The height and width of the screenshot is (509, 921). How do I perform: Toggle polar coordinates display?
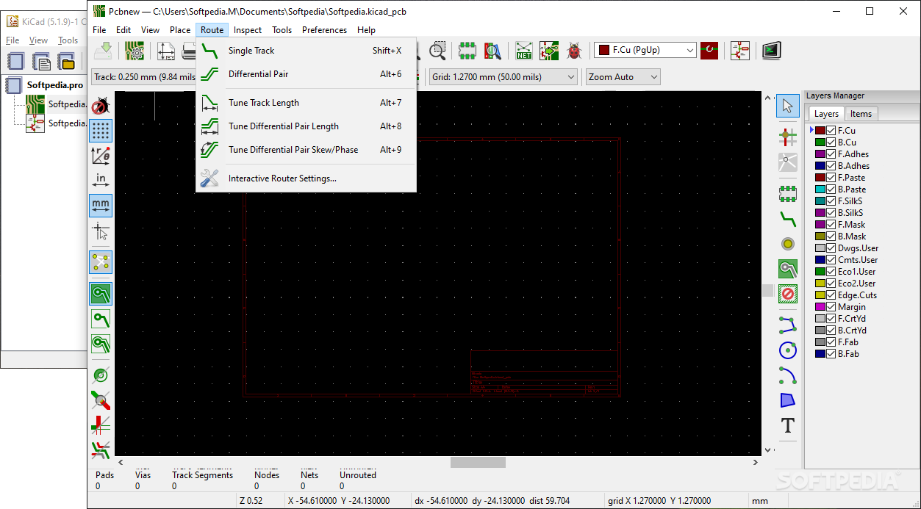pos(101,156)
